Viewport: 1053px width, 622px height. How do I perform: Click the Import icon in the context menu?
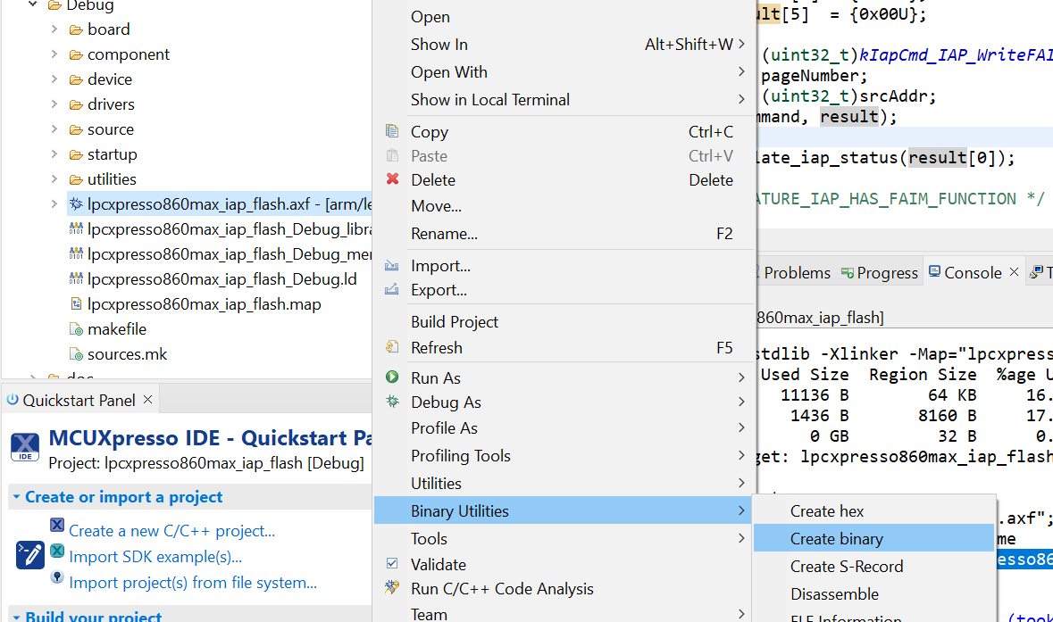tap(393, 265)
